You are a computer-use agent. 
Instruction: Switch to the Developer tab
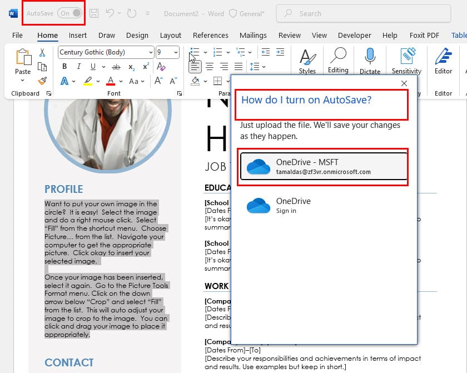click(355, 36)
